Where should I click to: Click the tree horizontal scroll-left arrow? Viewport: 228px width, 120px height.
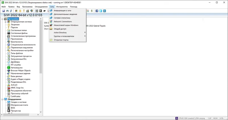[x=2, y=115]
